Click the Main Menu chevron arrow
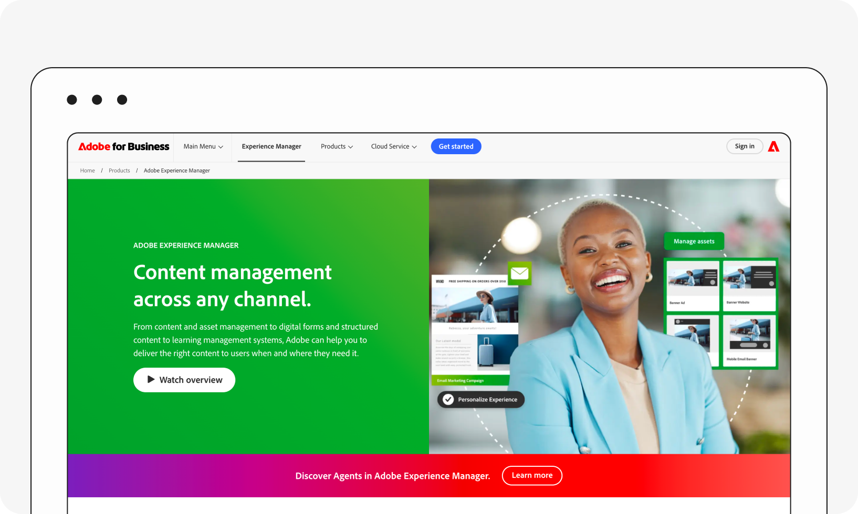 [x=221, y=147]
